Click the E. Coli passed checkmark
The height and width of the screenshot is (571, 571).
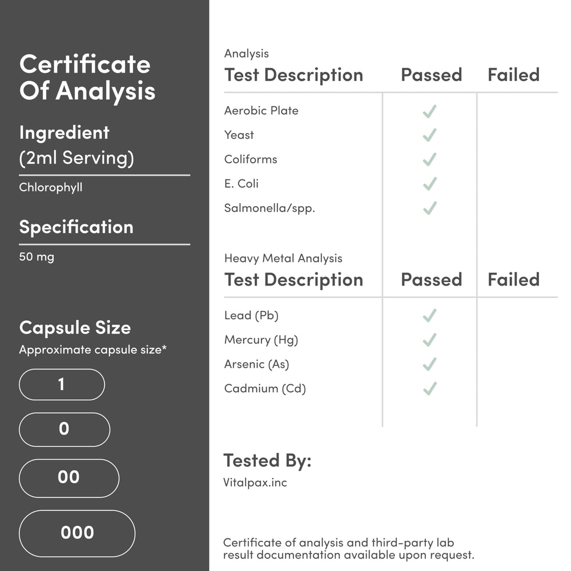tap(429, 184)
